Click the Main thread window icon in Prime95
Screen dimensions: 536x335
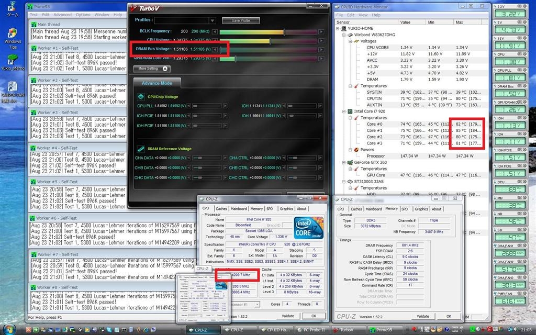tap(33, 25)
